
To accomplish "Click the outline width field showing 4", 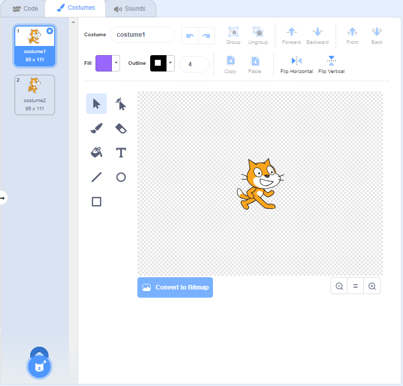I will [194, 64].
